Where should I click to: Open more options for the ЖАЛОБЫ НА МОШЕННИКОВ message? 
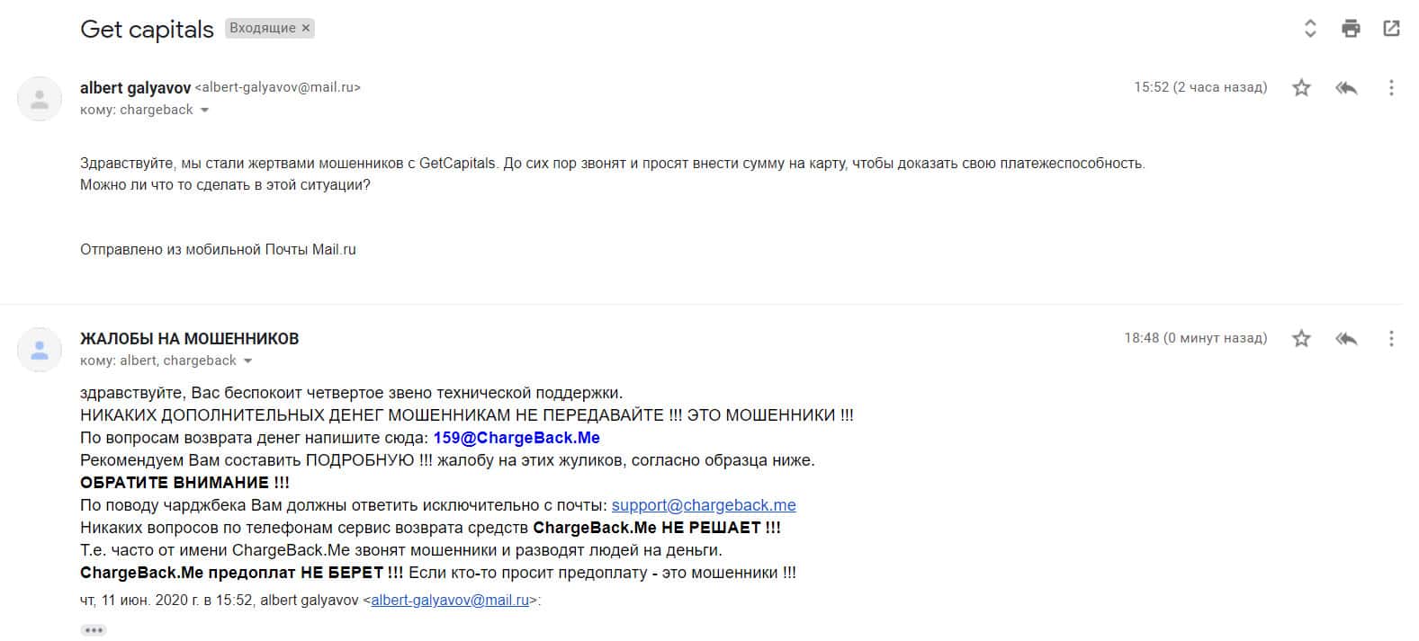[1391, 339]
